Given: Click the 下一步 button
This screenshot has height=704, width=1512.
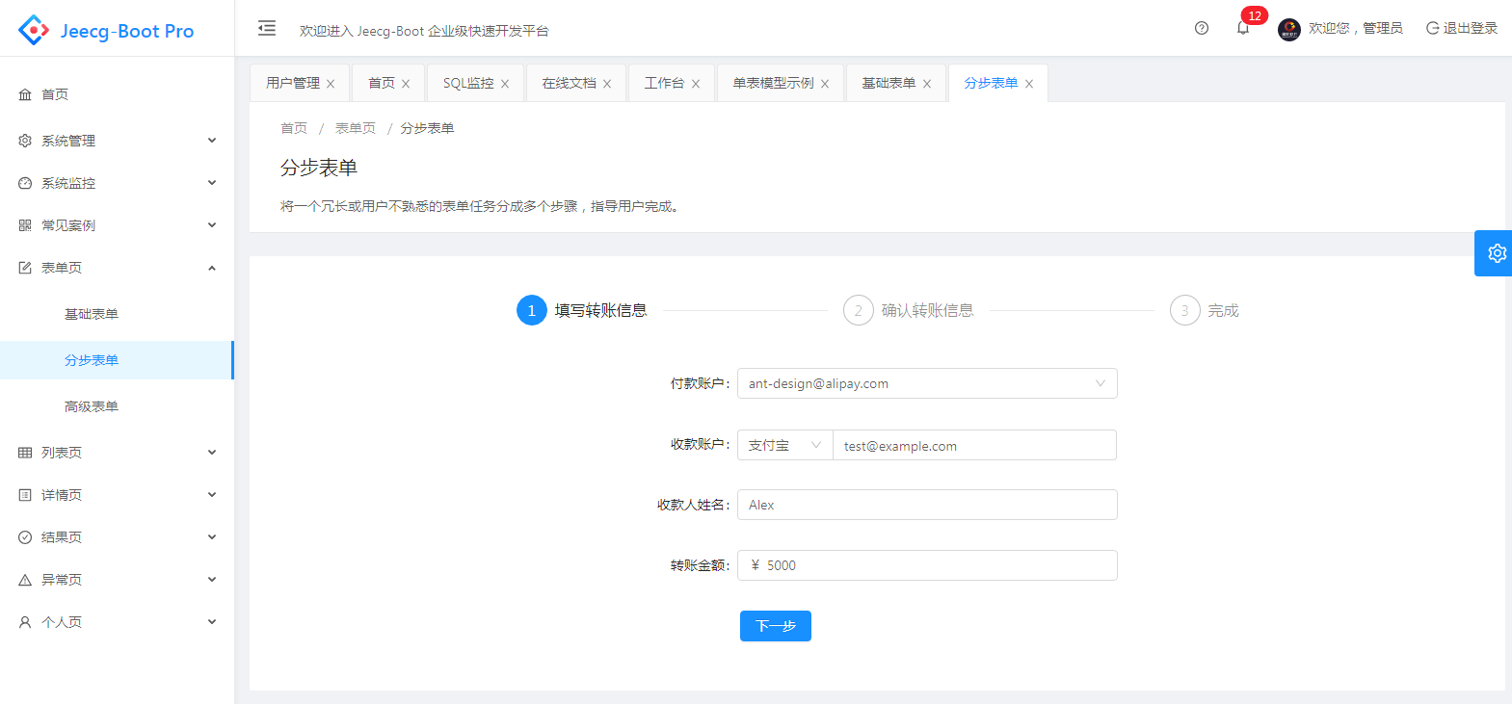Looking at the screenshot, I should coord(776,626).
